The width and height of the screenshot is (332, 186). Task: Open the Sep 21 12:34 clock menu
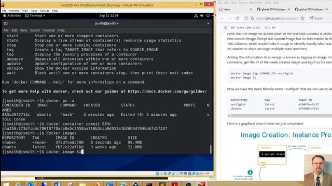click(109, 16)
